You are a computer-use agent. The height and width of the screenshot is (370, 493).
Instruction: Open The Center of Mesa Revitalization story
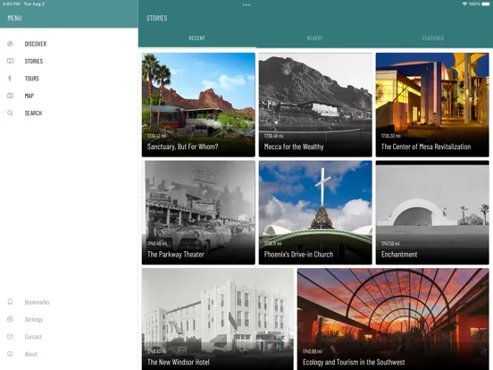432,105
